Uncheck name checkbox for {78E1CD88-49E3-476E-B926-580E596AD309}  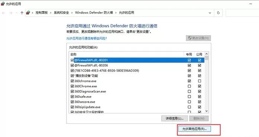pos(72,71)
